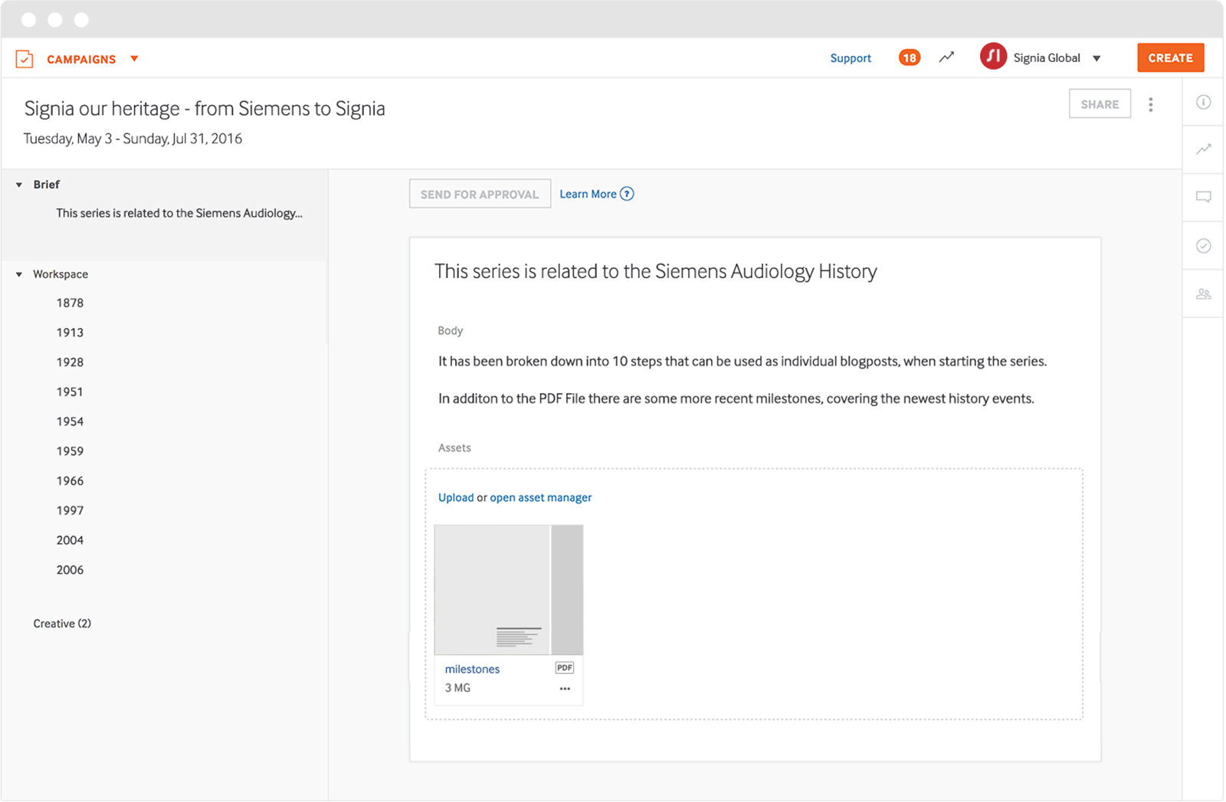Viewport: 1226px width, 802px height.
Task: Open the 1878 workspace item
Action: (x=70, y=303)
